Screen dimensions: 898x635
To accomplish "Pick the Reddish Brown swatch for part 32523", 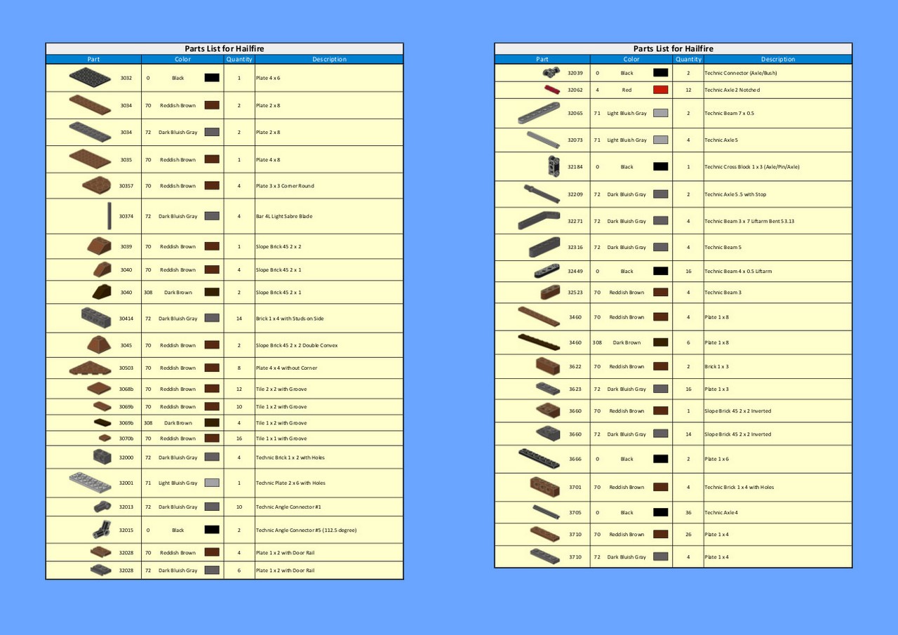I will (660, 292).
